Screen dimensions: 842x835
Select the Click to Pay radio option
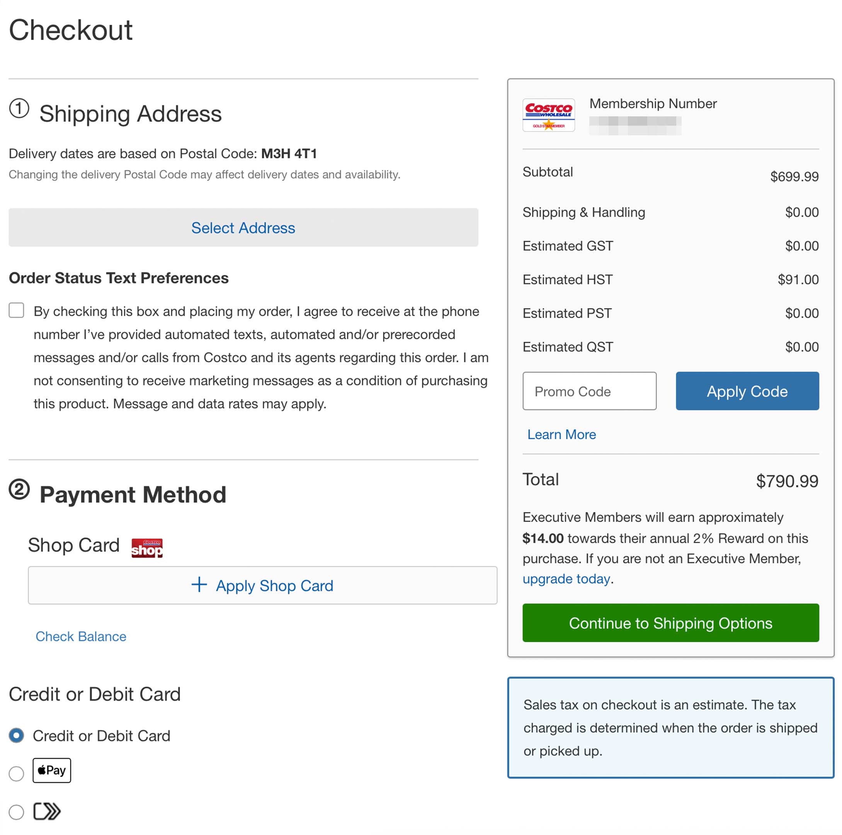(x=17, y=811)
